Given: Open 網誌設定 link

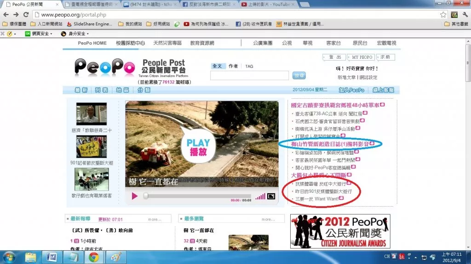Looking at the screenshot, I should pos(368,78).
